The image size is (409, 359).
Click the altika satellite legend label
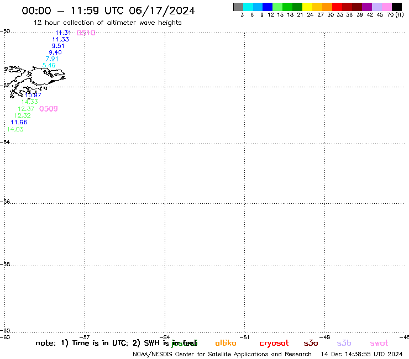tap(226, 343)
